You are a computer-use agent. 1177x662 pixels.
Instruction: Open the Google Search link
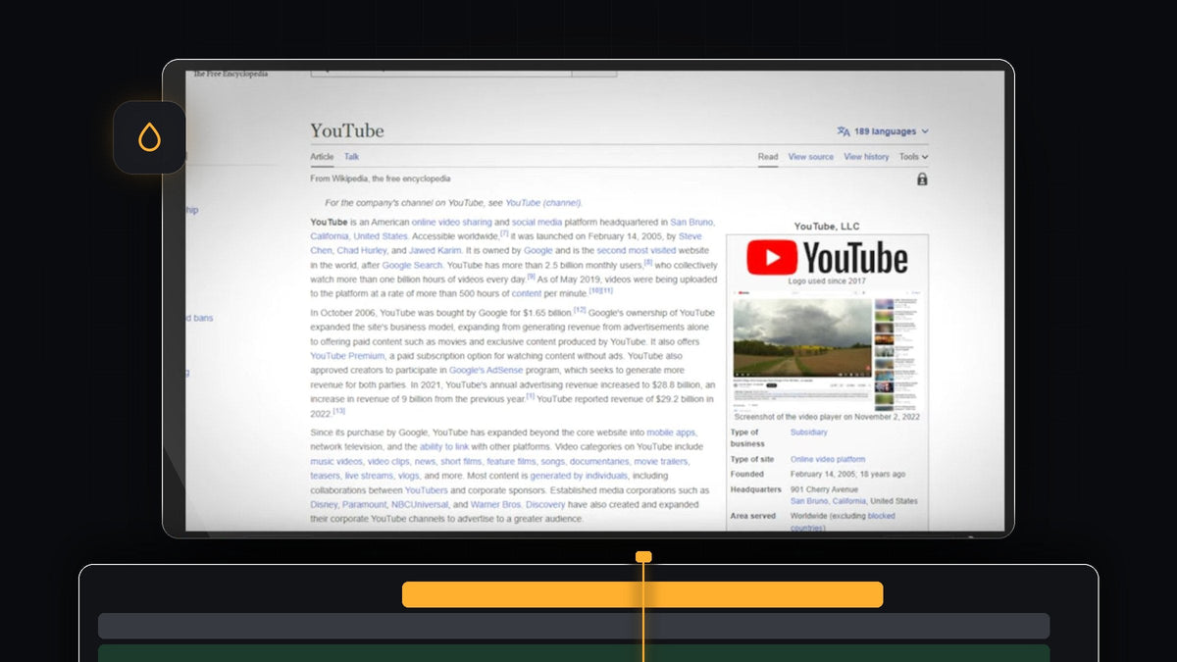point(412,266)
